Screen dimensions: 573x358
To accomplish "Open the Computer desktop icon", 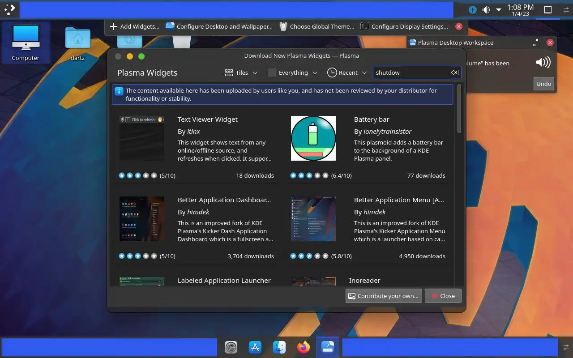I will coord(26,43).
